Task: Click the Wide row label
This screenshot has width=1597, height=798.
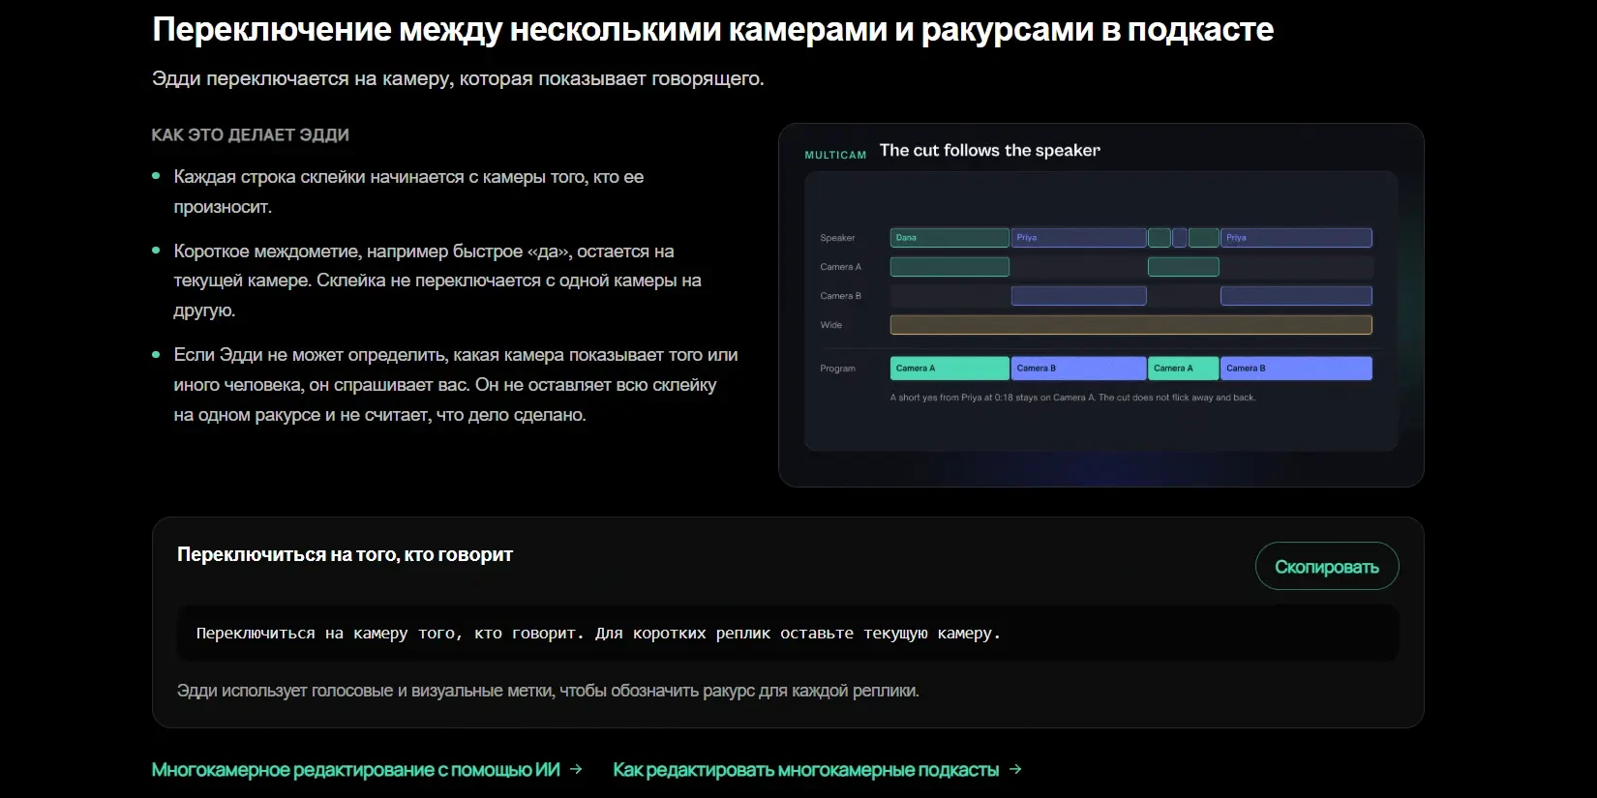Action: (830, 325)
